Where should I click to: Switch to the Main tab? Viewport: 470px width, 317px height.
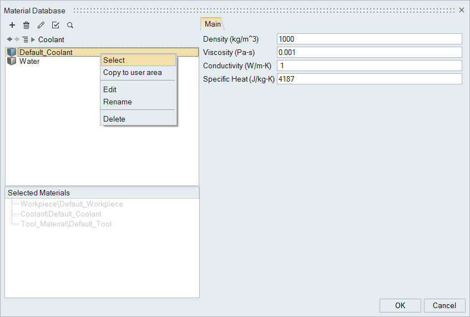click(x=213, y=24)
